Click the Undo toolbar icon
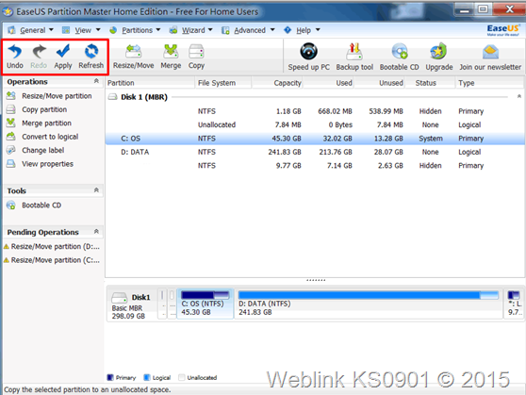Viewport: 526px width, 395px height. tap(15, 57)
